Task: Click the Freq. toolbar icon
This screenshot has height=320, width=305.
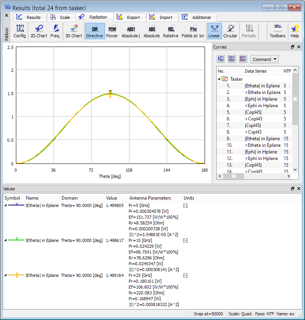Action: [x=55, y=31]
